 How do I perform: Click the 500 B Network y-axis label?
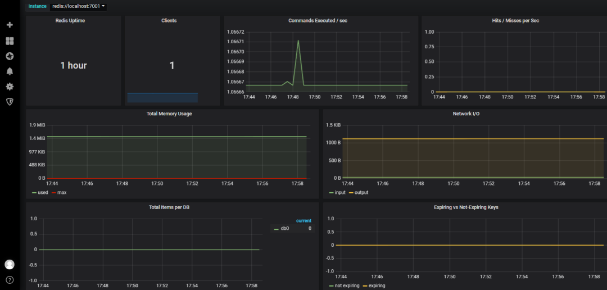tap(334, 160)
